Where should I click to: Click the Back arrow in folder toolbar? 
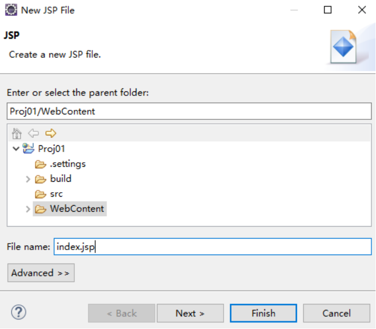(33, 133)
